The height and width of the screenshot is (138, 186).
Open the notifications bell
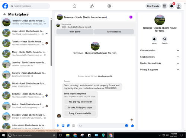(x=171, y=6)
